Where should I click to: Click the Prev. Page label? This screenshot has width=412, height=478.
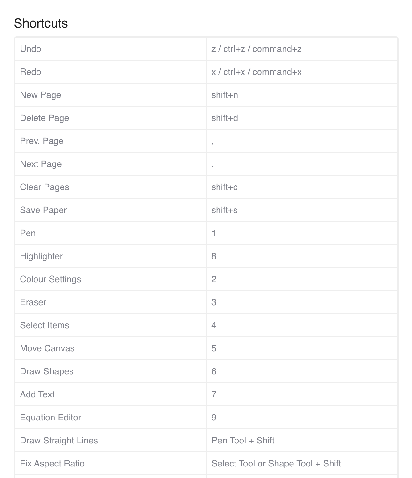coord(42,141)
